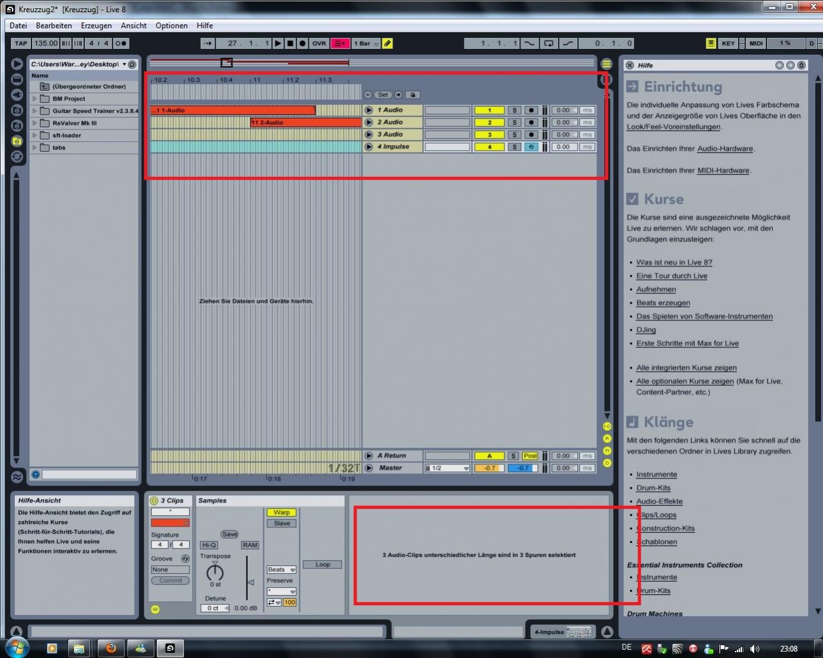Open the Master output 1/2 dropdown
823x658 pixels.
coord(447,468)
